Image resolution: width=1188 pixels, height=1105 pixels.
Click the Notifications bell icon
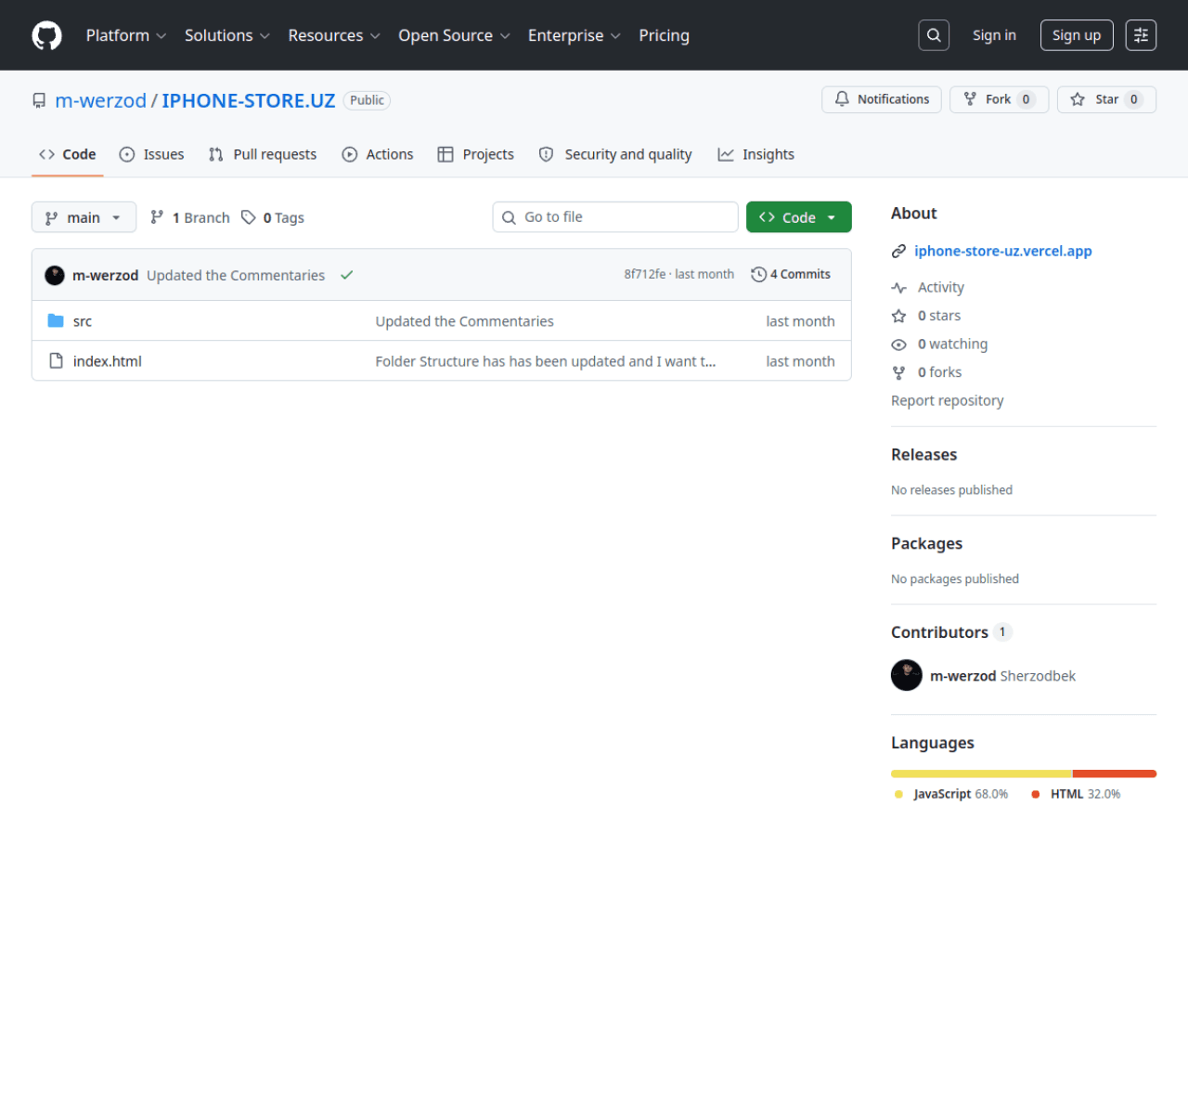[842, 99]
